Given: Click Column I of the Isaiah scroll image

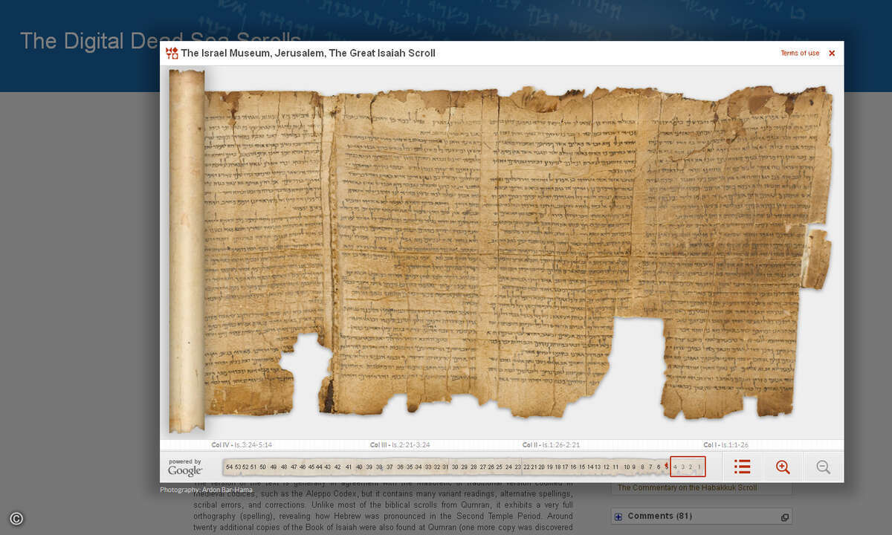Looking at the screenshot, I should tap(728, 253).
